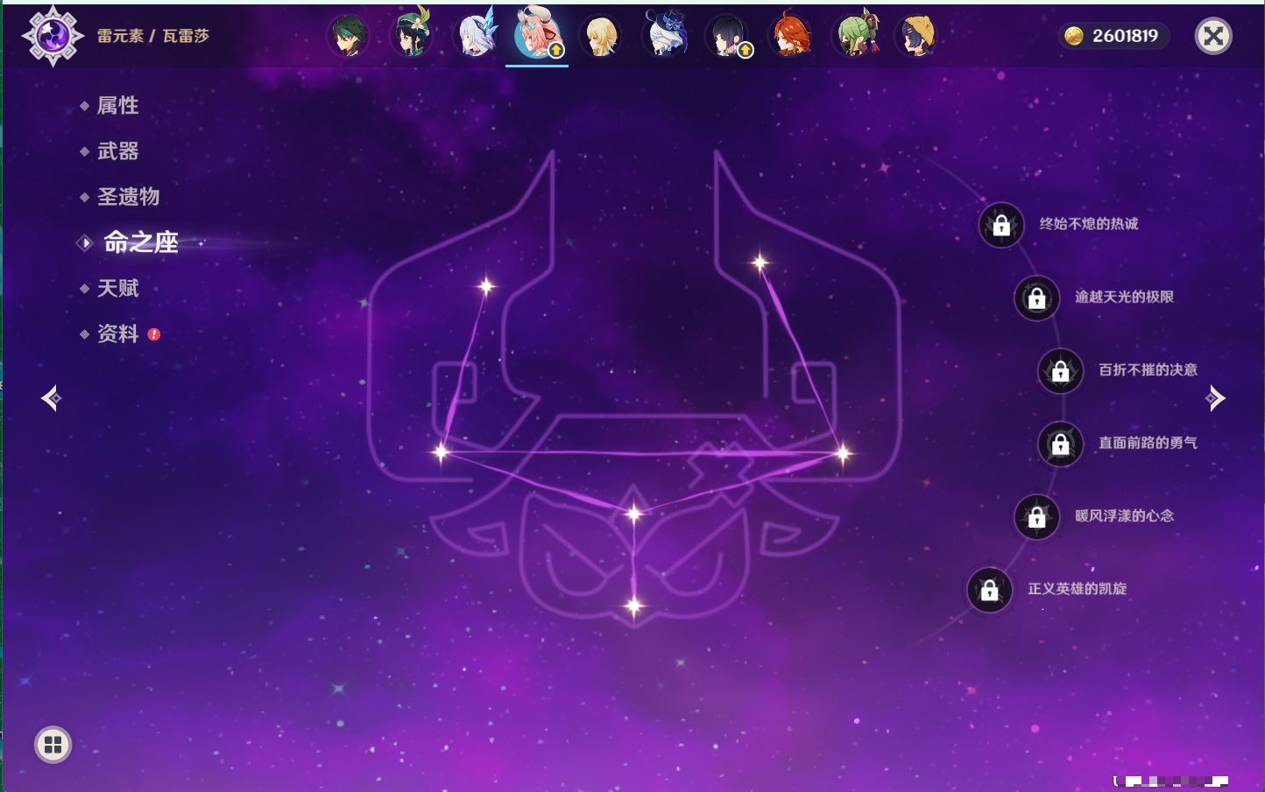Click the lock icon for 终始不熄的热诚
The height and width of the screenshot is (792, 1265).
point(1001,226)
